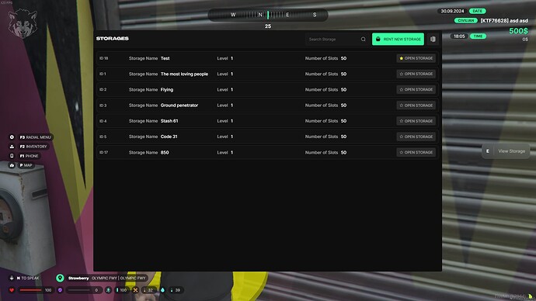Viewport: 536px width, 301px height.
Task: Click the wolf logo icon
Action: [23, 23]
